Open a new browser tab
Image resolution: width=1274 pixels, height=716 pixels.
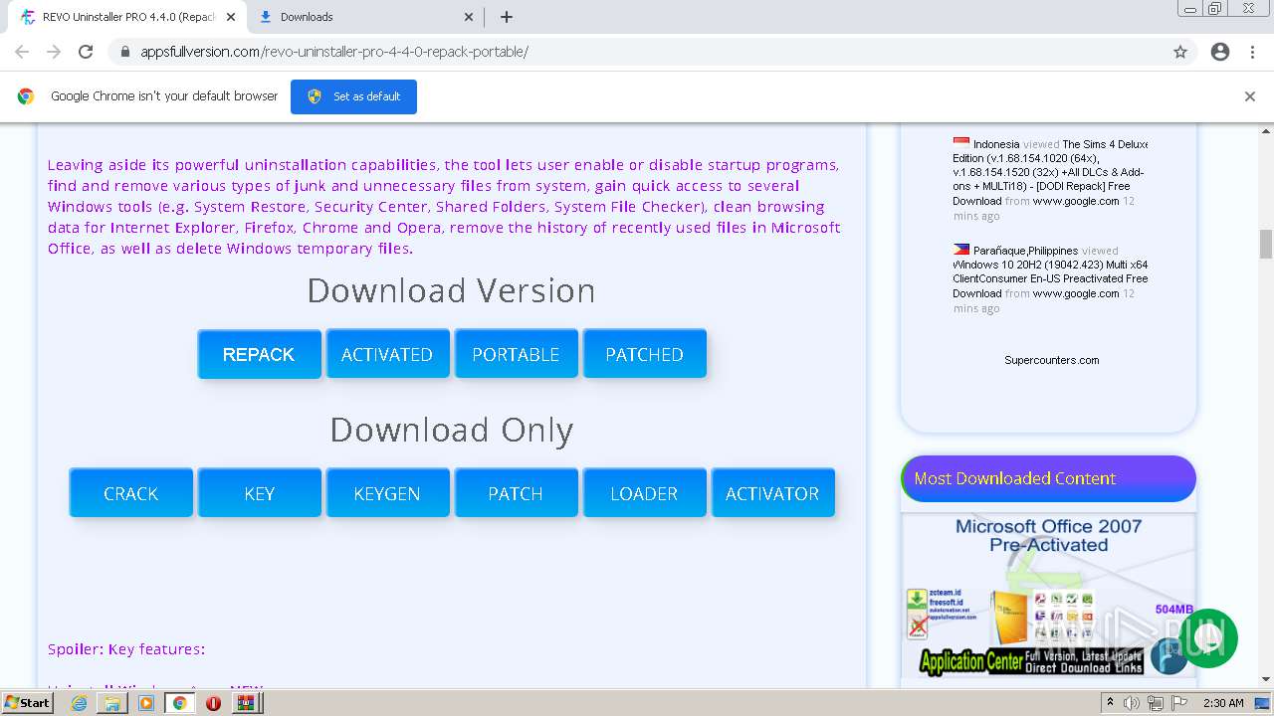[507, 17]
